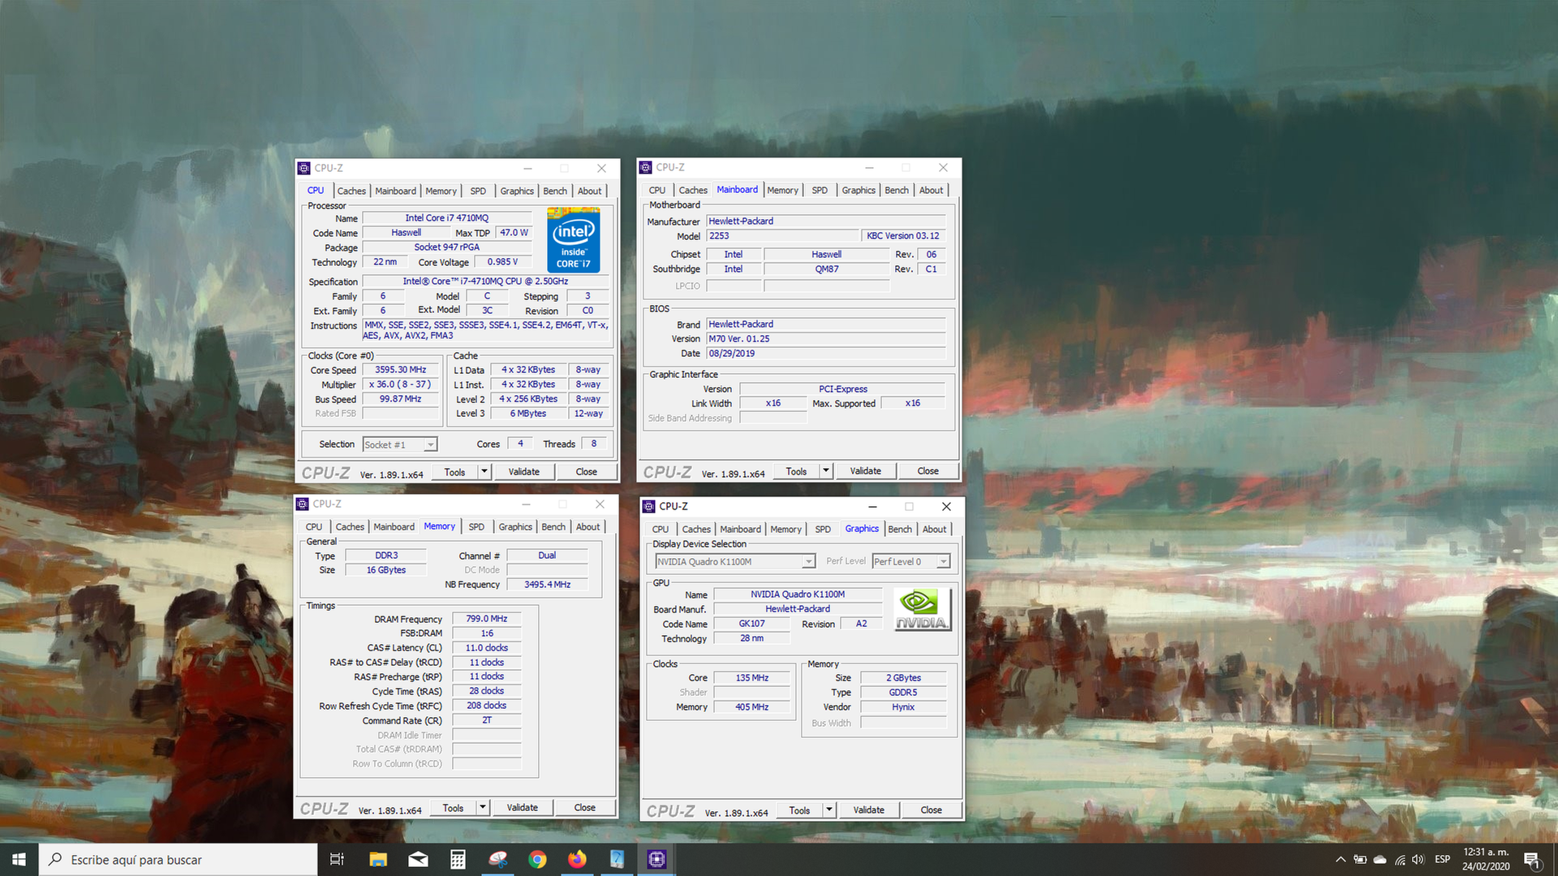Image resolution: width=1558 pixels, height=876 pixels.
Task: Click Validate in Mainboard window
Action: coord(865,470)
